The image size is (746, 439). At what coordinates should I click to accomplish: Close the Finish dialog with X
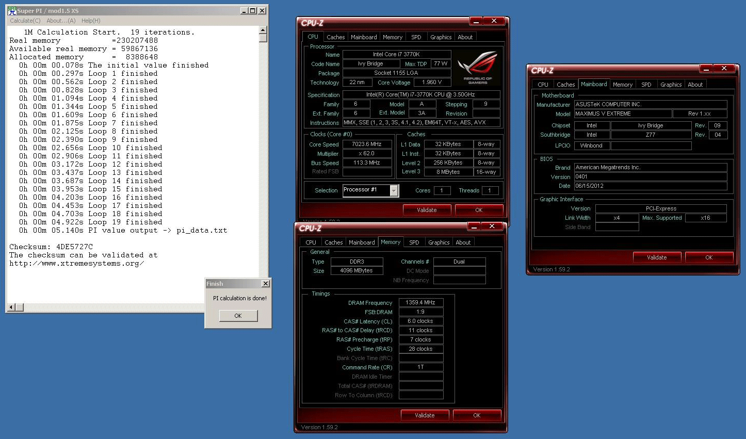[x=265, y=284]
